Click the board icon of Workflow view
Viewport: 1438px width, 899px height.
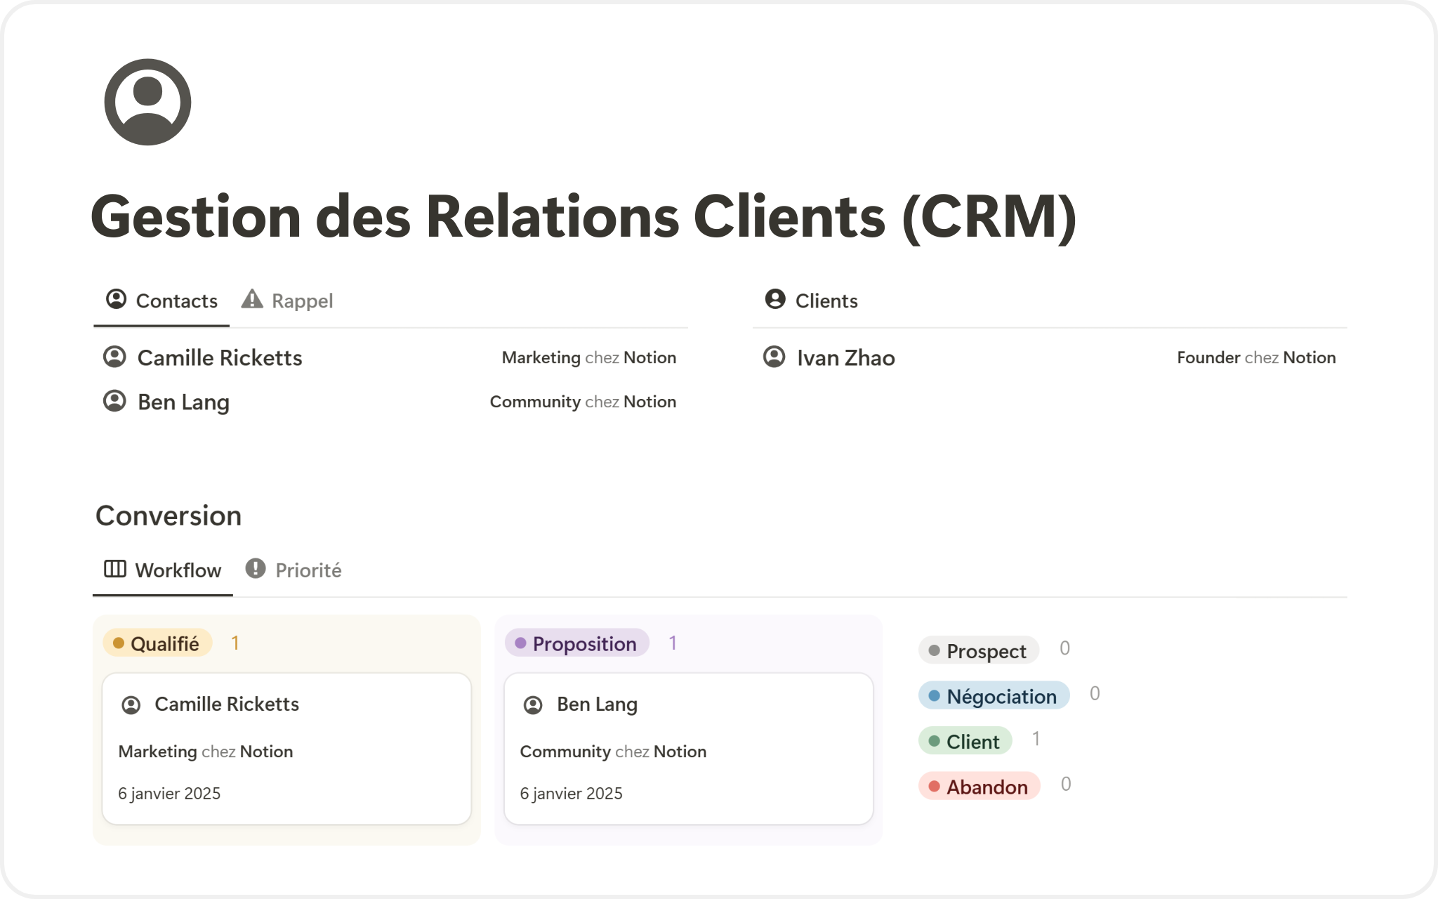pos(115,569)
